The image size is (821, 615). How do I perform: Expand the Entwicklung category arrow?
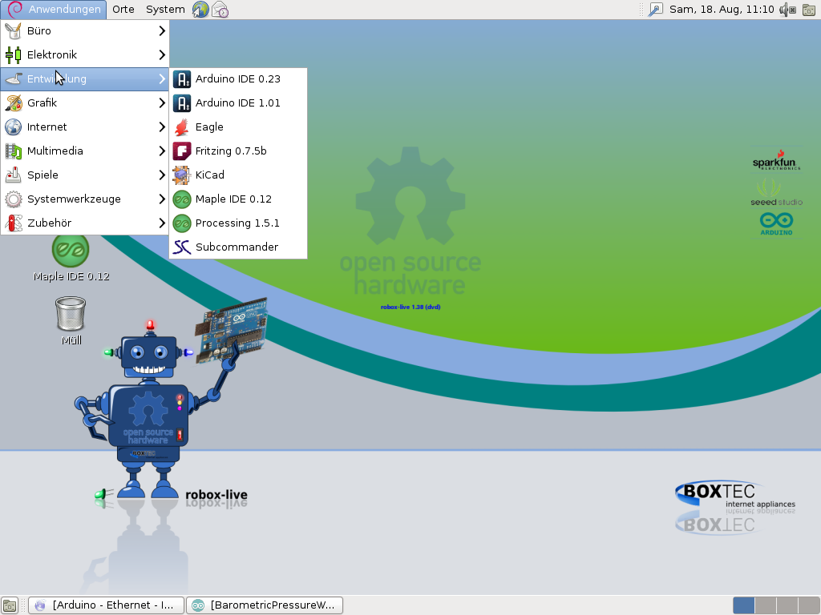(162, 79)
